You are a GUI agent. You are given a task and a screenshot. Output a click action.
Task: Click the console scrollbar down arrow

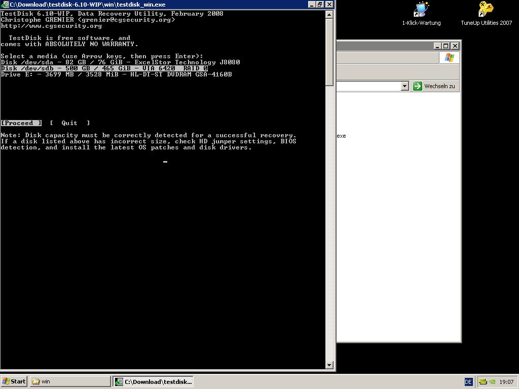(x=329, y=365)
